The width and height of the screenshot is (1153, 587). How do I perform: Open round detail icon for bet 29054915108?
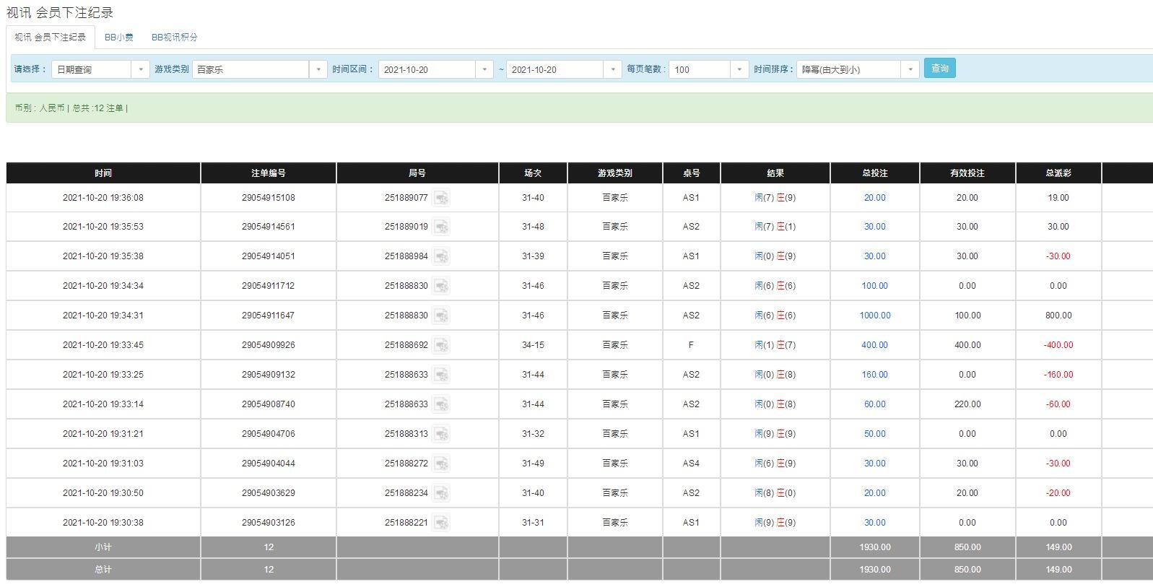click(x=440, y=198)
